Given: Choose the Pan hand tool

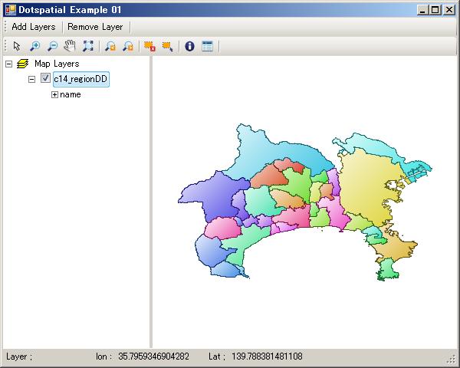Looking at the screenshot, I should pos(71,46).
